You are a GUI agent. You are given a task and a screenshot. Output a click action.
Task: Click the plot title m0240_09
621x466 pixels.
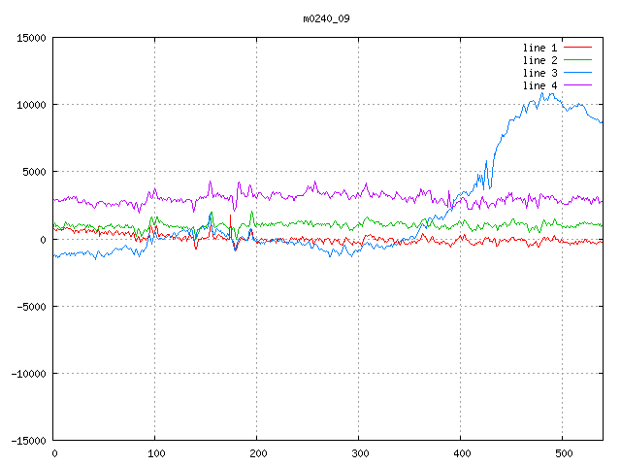click(x=326, y=18)
